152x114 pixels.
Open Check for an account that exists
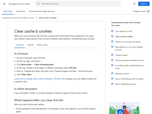[128, 42]
